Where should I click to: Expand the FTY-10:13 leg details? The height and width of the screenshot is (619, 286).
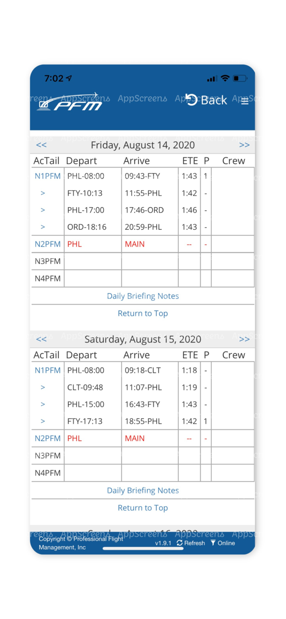point(43,193)
